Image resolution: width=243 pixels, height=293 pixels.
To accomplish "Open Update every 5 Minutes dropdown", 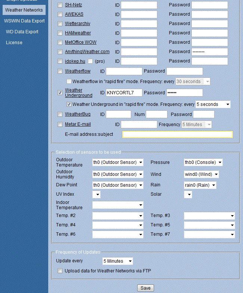I will point(118,261).
